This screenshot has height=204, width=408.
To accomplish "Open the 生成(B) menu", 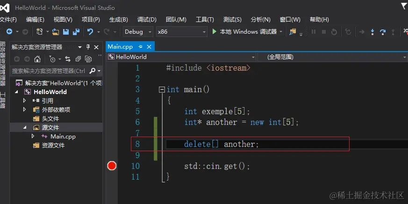I will (x=119, y=20).
